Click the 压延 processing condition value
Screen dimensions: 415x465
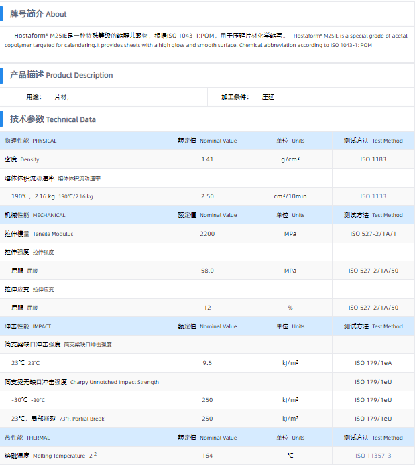[x=268, y=97]
